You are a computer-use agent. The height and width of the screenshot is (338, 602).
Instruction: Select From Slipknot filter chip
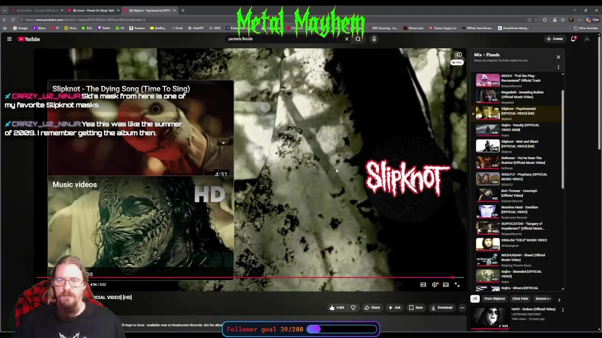coord(494,299)
